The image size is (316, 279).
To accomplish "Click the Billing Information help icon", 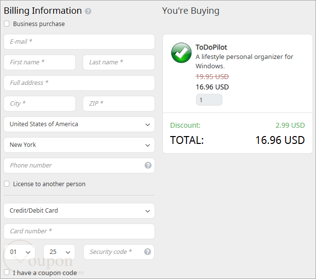I will [88, 11].
